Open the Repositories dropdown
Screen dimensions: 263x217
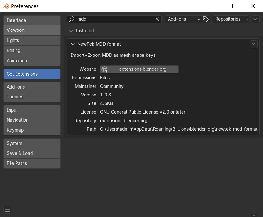pyautogui.click(x=231, y=19)
